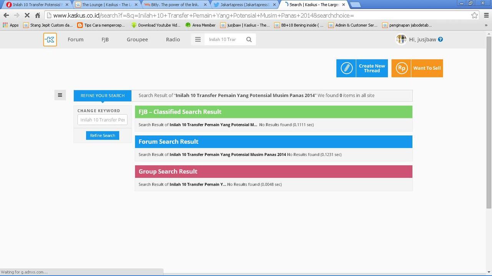The width and height of the screenshot is (492, 276).
Task: Click the vertical page scrollbar
Action: [489, 123]
